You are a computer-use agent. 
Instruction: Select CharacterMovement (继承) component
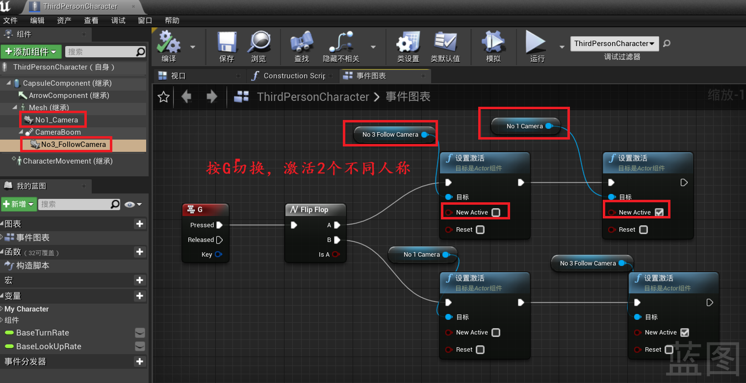tap(68, 161)
